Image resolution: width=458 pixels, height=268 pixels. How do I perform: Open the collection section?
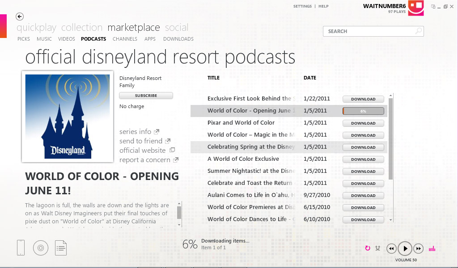[x=82, y=27]
